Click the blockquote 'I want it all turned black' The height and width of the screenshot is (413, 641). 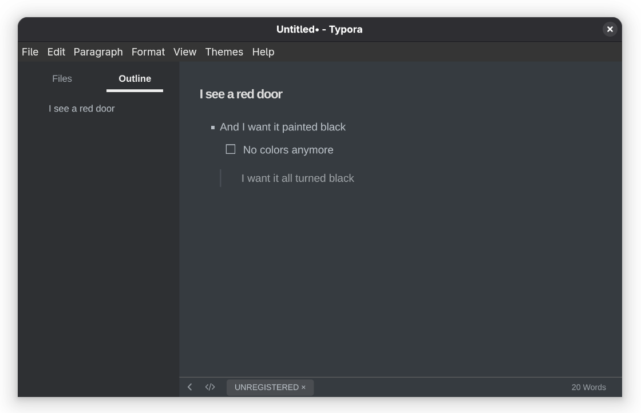point(298,178)
